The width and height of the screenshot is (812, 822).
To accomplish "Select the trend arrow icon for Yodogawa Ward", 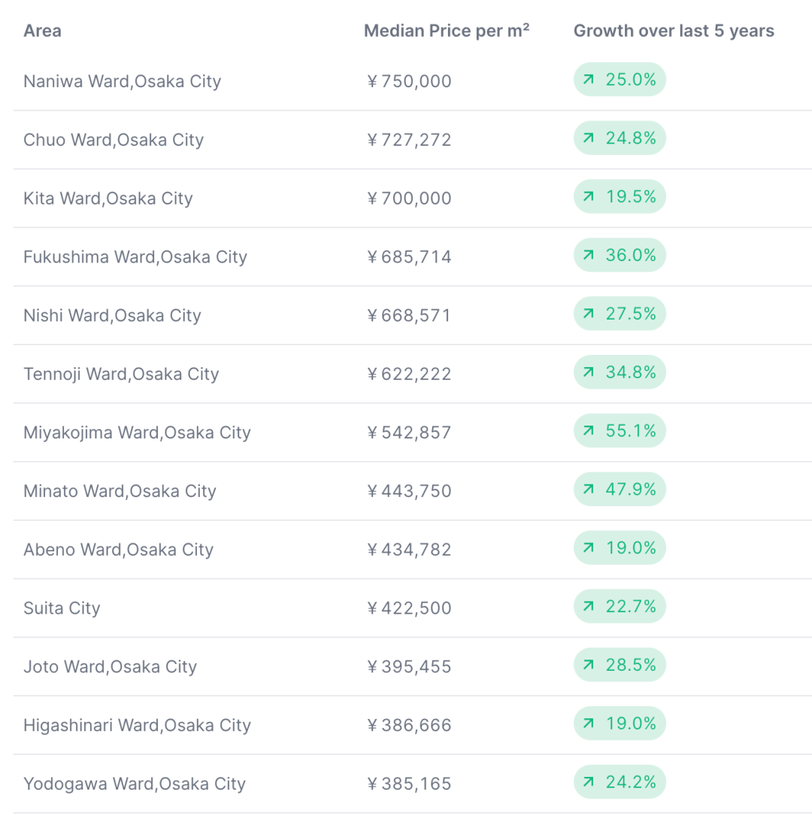I will point(588,782).
